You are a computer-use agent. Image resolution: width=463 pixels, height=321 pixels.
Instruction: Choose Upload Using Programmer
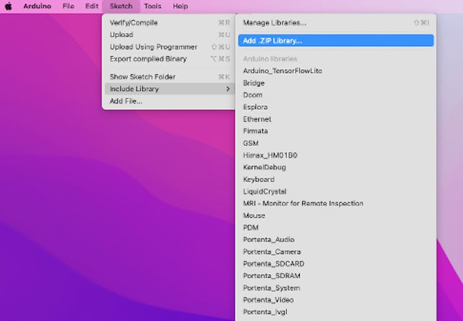(x=153, y=47)
